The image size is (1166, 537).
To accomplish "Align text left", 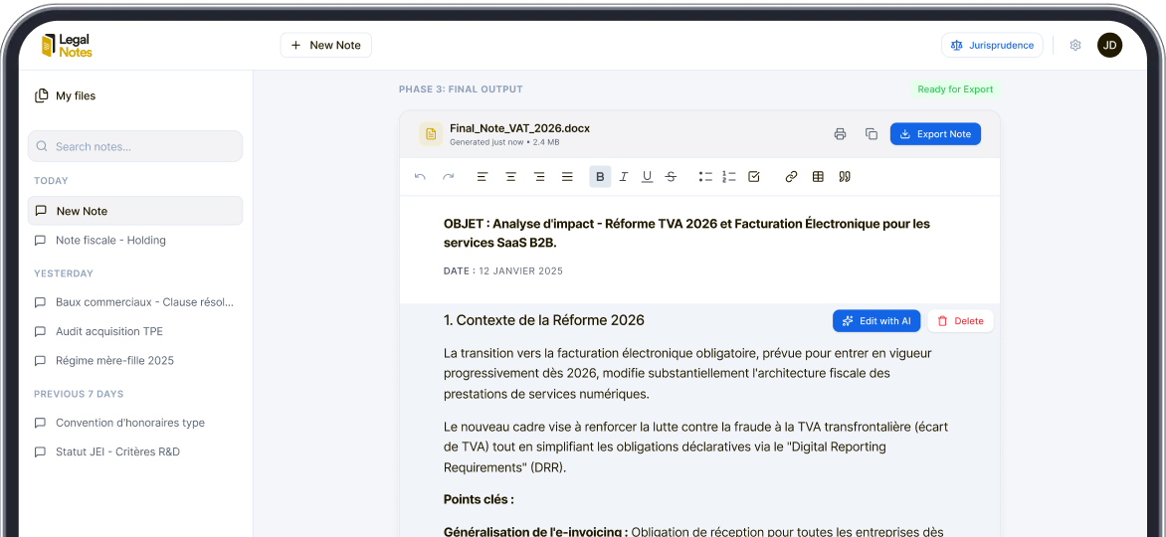I will pos(483,177).
